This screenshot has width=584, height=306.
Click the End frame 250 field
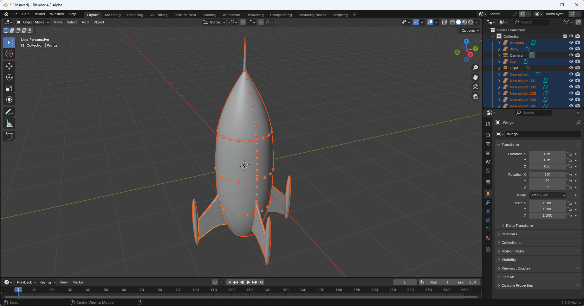[x=467, y=282]
